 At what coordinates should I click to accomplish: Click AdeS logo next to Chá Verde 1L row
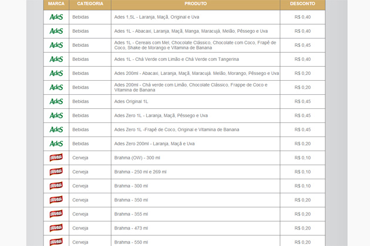click(56, 59)
